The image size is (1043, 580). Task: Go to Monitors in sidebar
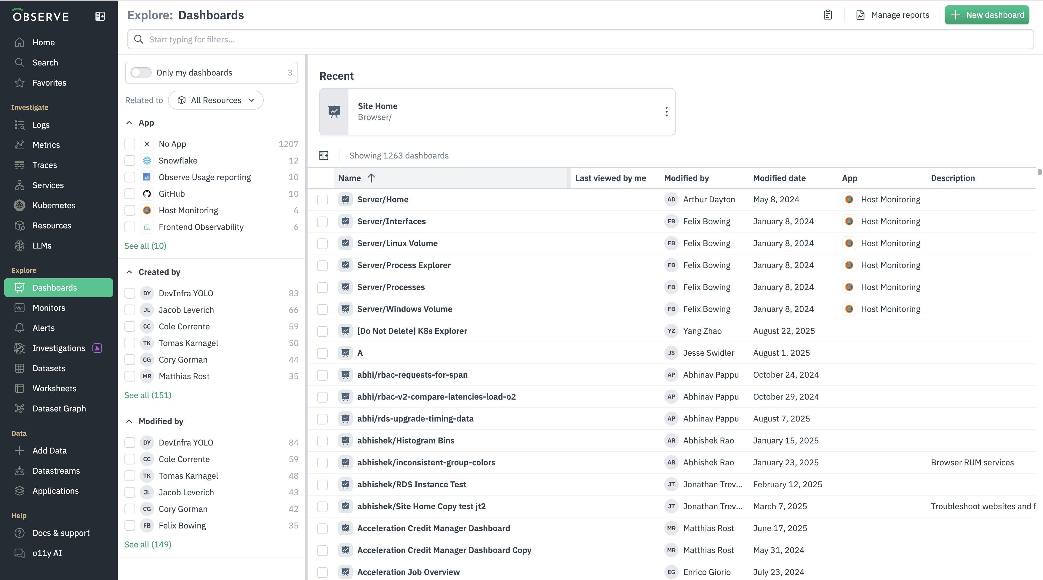(x=49, y=307)
